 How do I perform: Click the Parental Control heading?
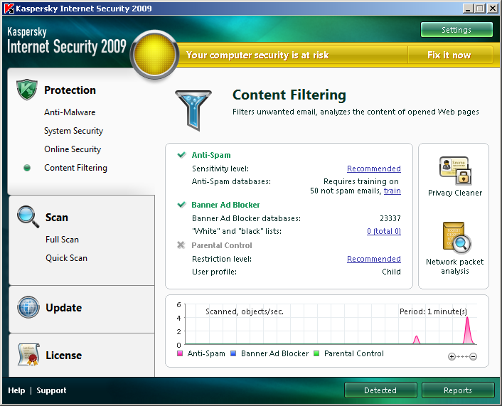point(222,245)
